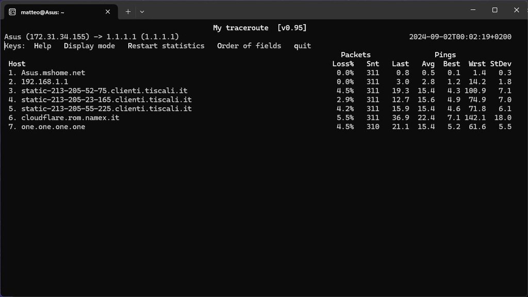Click the Last value 36.9
Viewport: 528px width, 297px height.
click(400, 118)
